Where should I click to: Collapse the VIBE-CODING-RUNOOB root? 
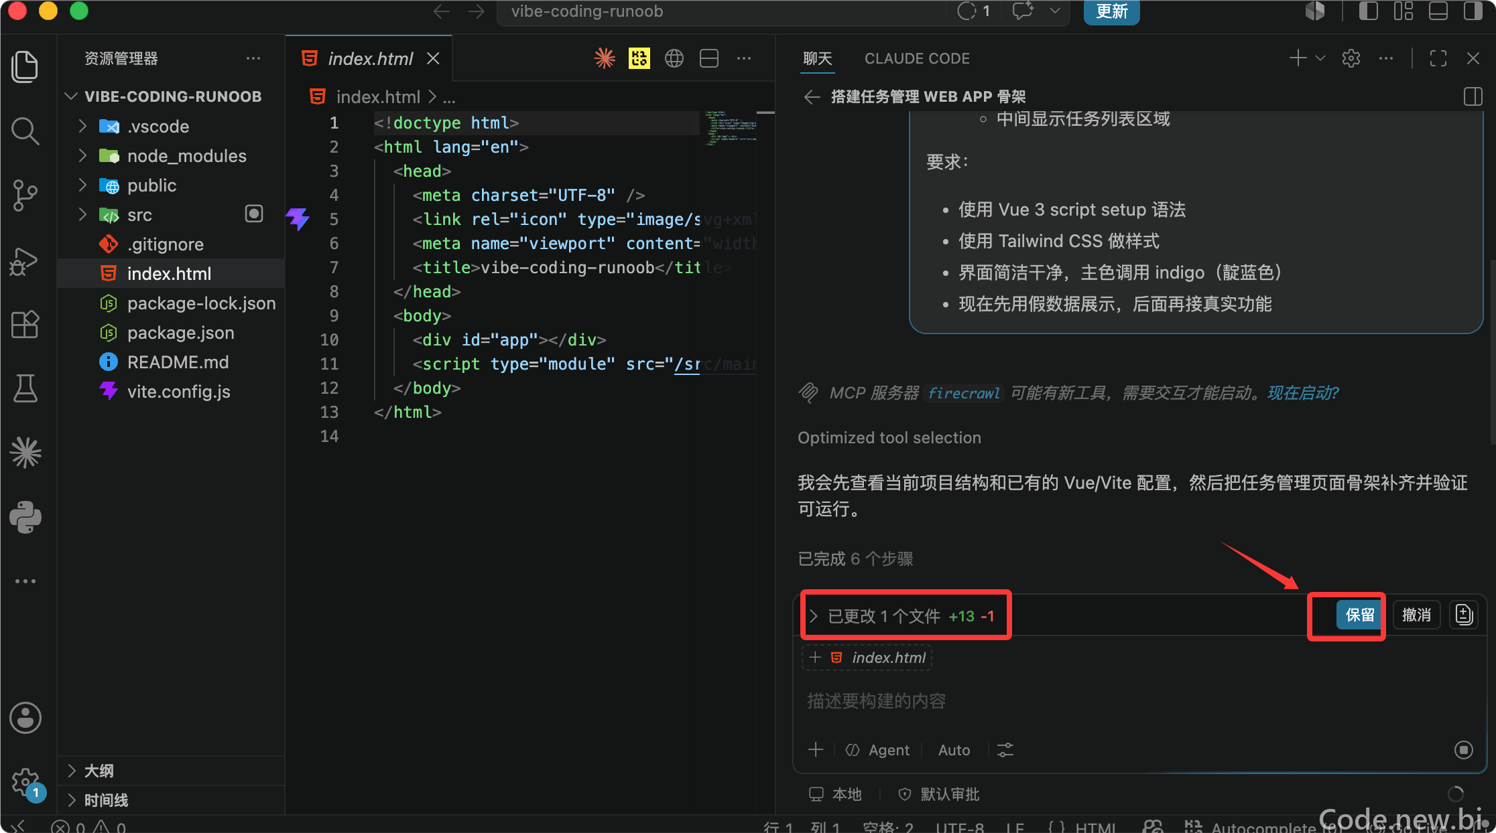[x=71, y=96]
